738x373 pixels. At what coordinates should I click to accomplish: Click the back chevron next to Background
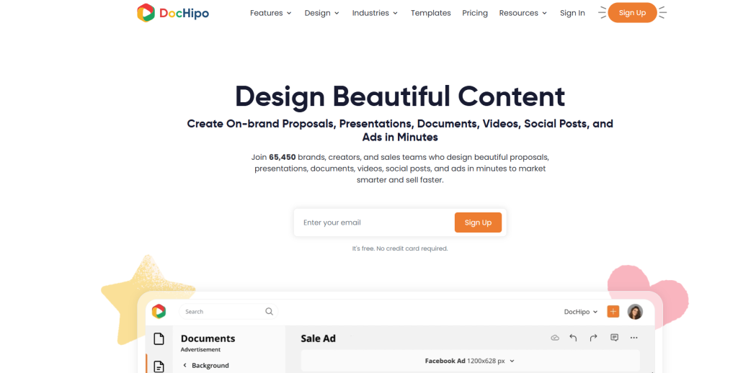tap(184, 366)
